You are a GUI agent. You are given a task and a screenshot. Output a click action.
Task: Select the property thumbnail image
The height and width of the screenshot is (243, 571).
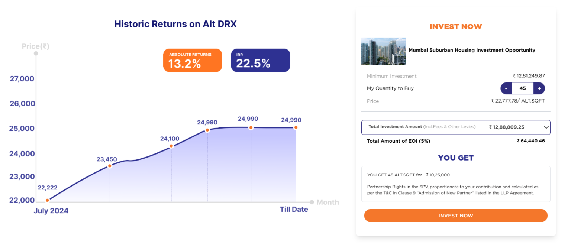383,51
